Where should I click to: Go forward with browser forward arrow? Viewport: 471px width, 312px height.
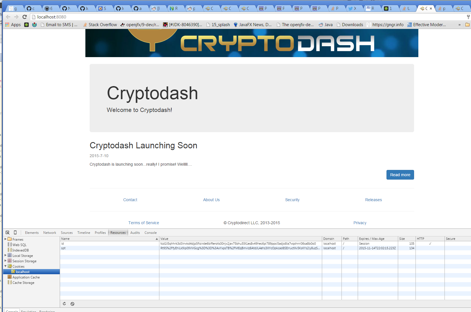(17, 17)
